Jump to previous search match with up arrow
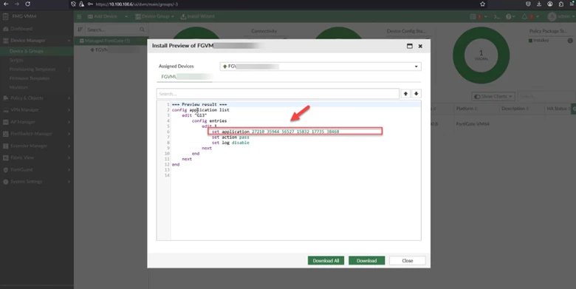576x289 pixels. click(x=405, y=94)
